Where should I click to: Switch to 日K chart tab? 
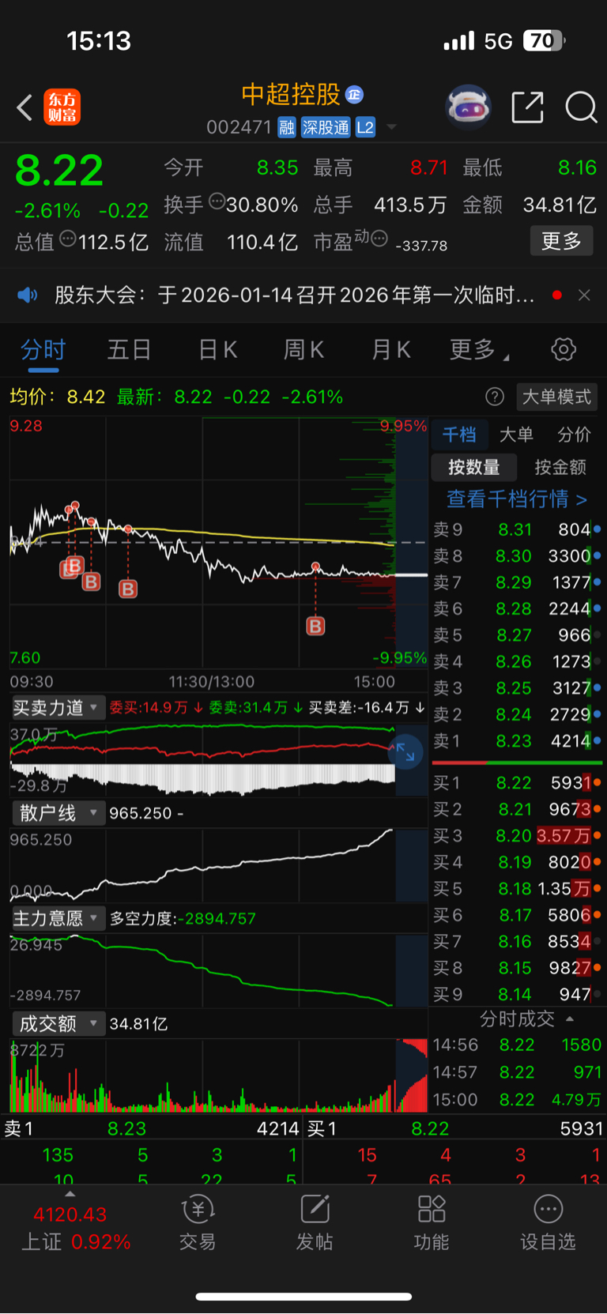pos(217,349)
